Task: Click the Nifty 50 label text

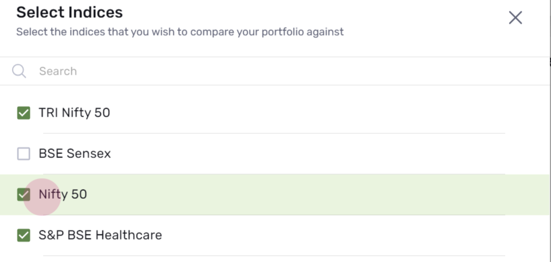Action: [x=63, y=194]
